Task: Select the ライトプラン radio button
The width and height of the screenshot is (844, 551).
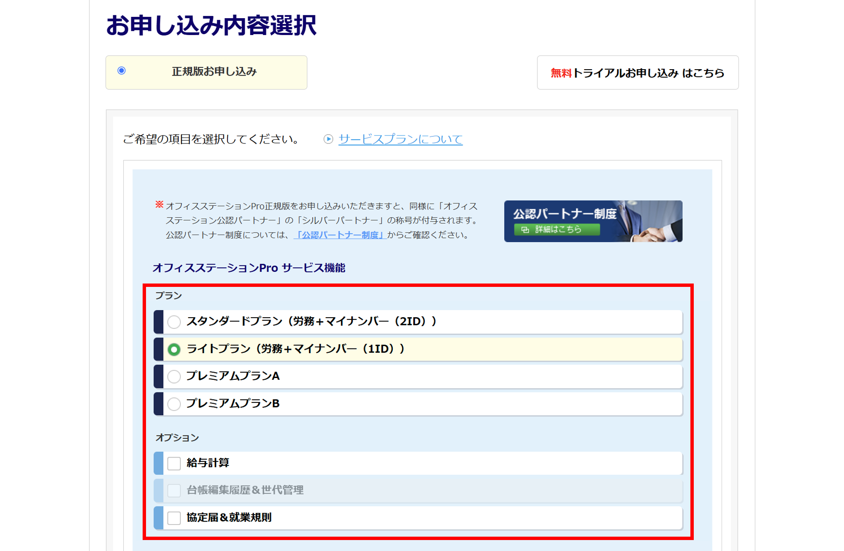Action: [x=174, y=349]
